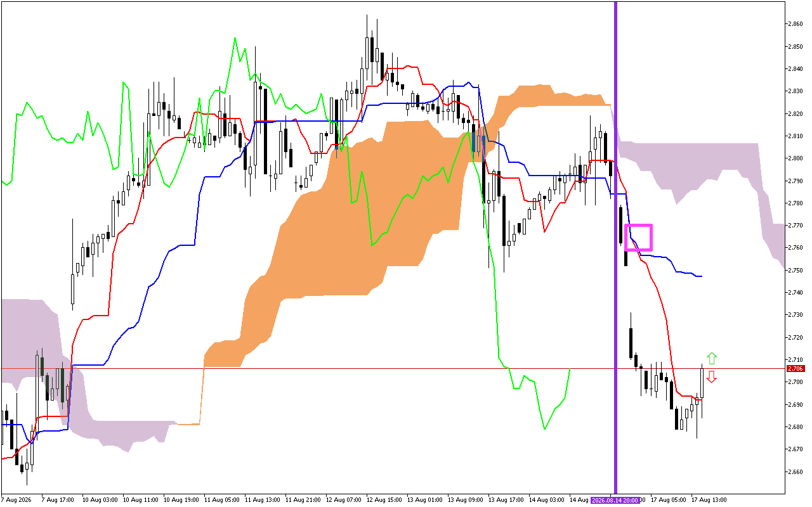Image resolution: width=812 pixels, height=507 pixels.
Task: Click the 7 Aug 17:00 time label
Action: click(x=58, y=500)
